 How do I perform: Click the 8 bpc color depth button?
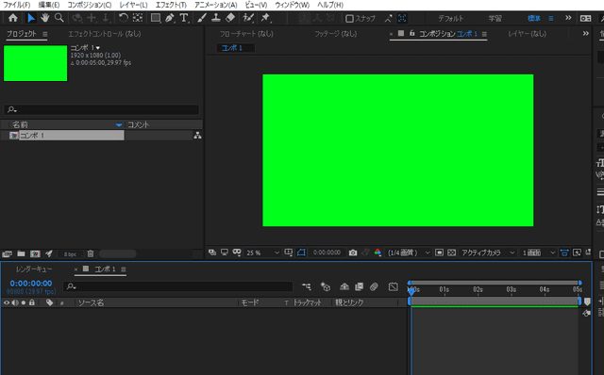click(x=70, y=254)
